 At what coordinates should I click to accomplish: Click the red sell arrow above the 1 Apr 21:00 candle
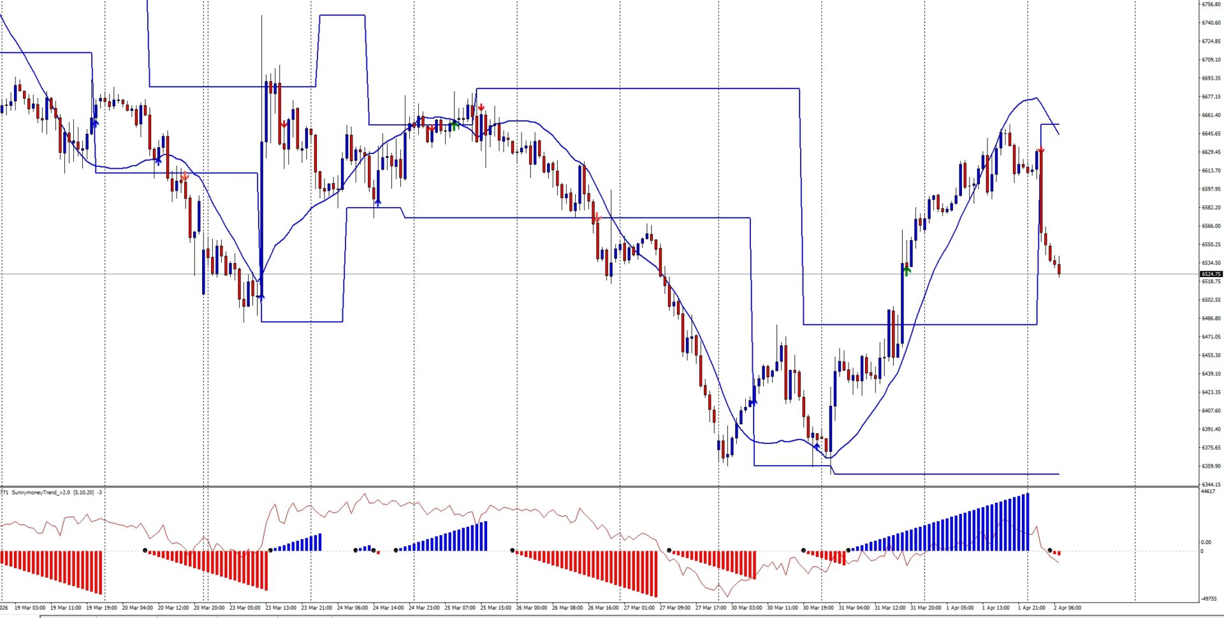pos(1040,150)
